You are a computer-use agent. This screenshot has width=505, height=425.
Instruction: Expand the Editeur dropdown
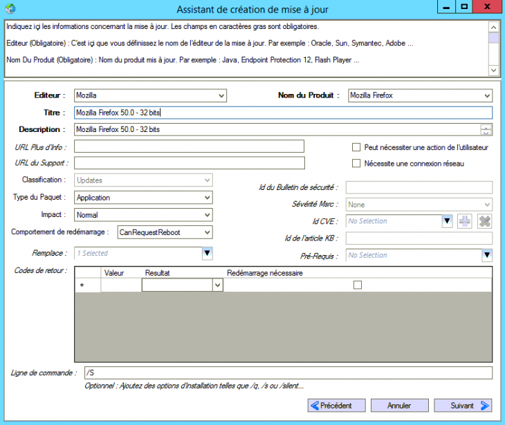point(221,95)
